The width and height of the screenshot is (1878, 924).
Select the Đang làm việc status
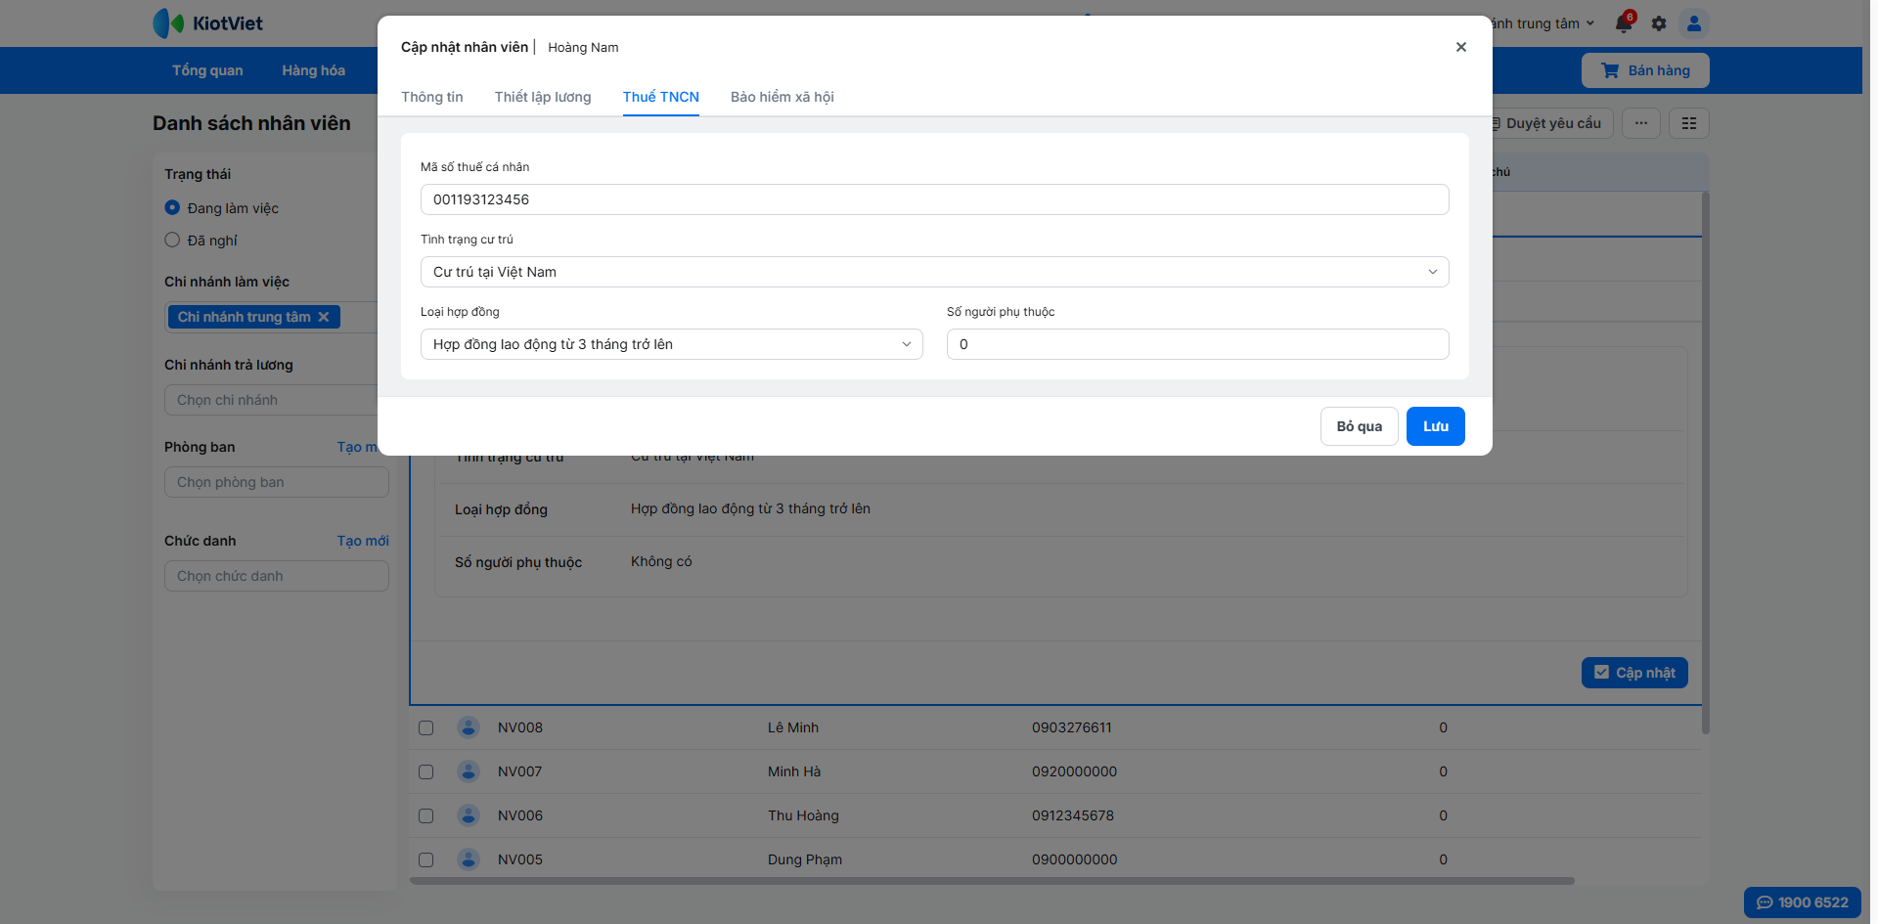(172, 207)
